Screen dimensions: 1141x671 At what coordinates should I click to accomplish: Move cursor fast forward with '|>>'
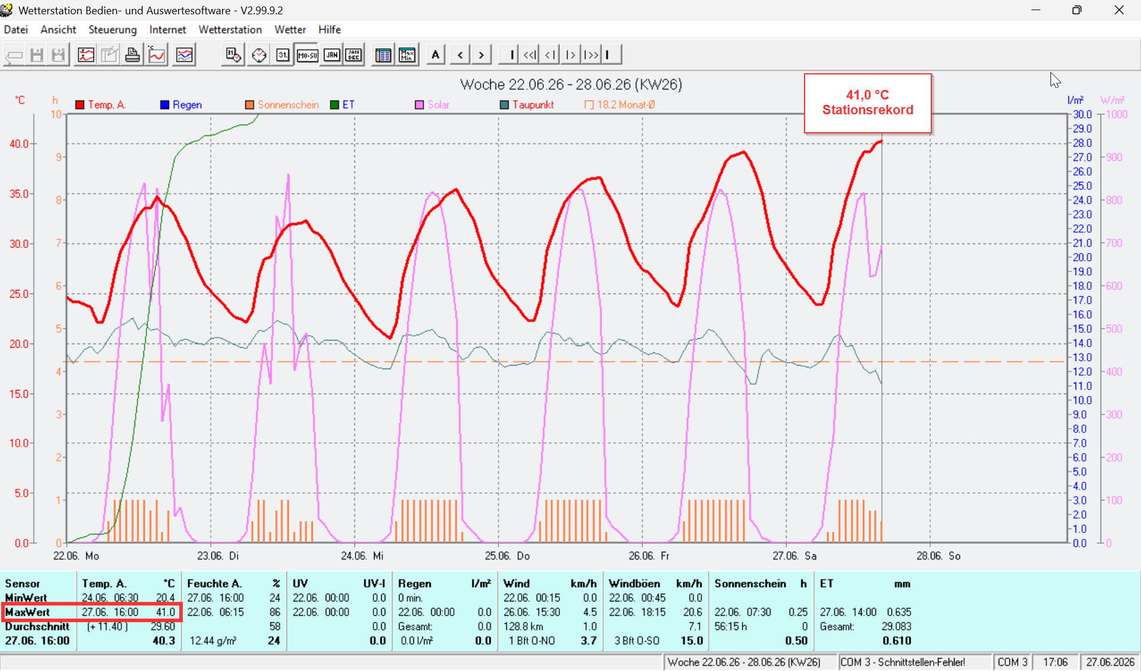[x=591, y=55]
